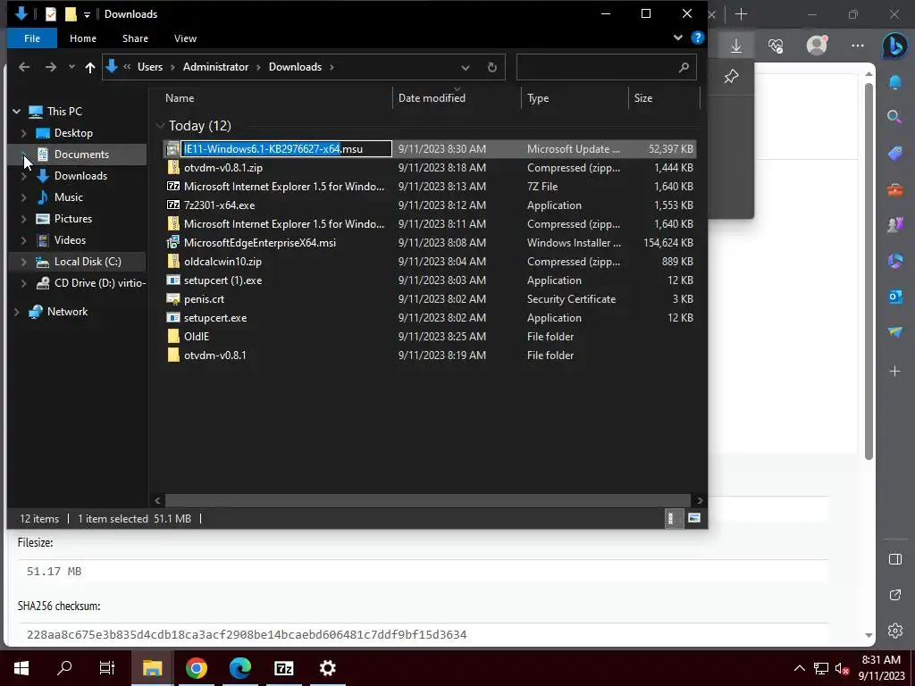Image resolution: width=915 pixels, height=686 pixels.
Task: Select Videos in the navigation pane
Action: click(70, 240)
